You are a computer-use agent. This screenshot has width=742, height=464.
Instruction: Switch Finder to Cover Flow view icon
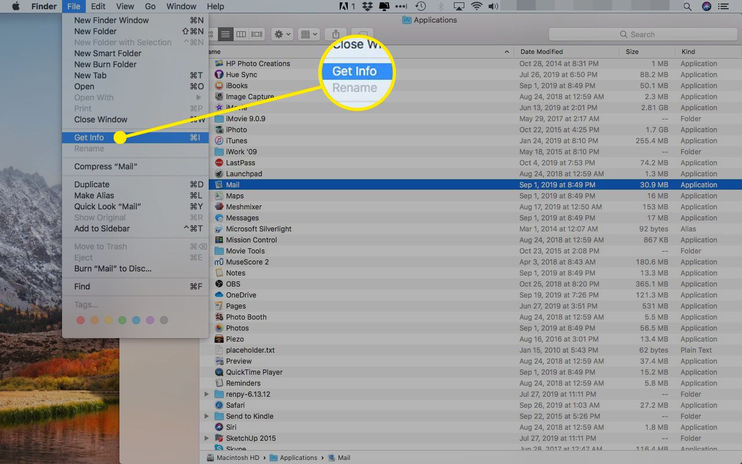(257, 34)
